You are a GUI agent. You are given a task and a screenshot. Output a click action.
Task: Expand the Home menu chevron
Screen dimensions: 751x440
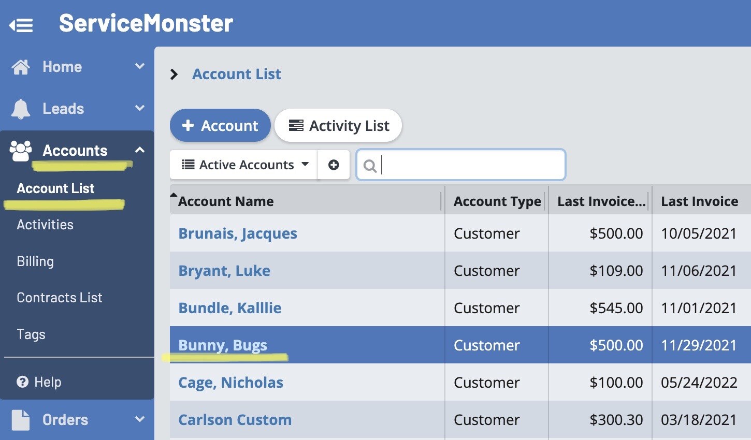coord(139,66)
